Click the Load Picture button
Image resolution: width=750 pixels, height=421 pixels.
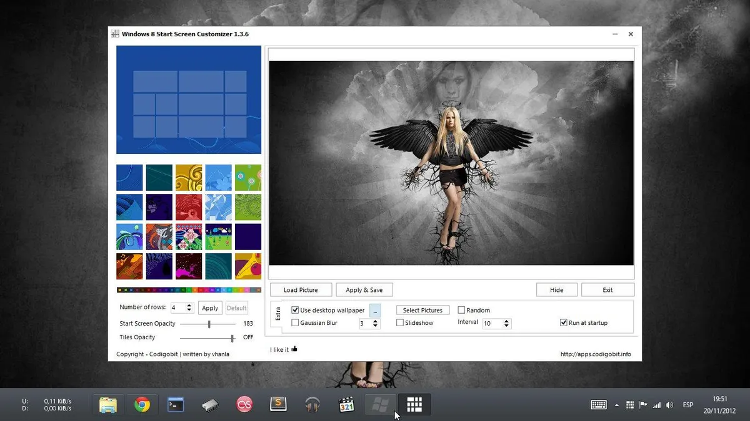tap(301, 289)
